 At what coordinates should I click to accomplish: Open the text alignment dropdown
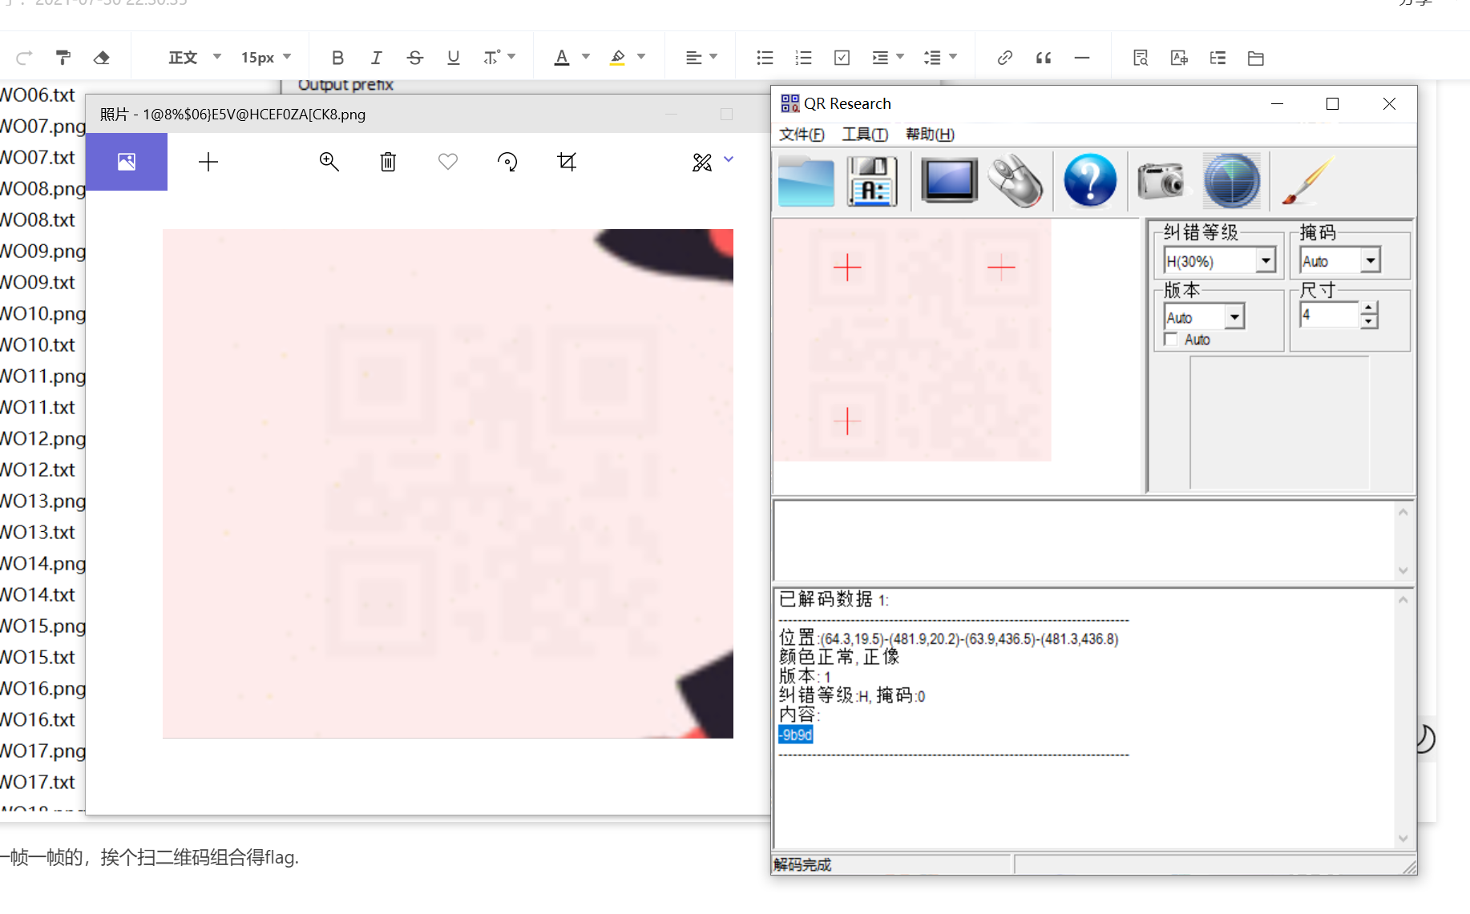coord(701,58)
